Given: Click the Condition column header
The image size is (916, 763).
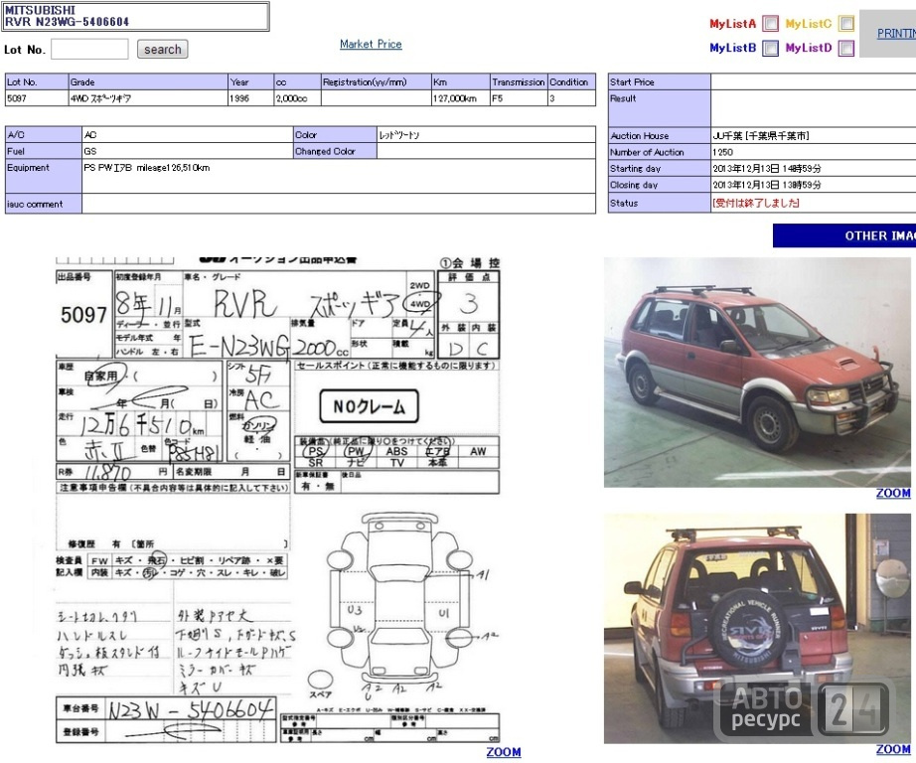Looking at the screenshot, I should pyautogui.click(x=571, y=81).
